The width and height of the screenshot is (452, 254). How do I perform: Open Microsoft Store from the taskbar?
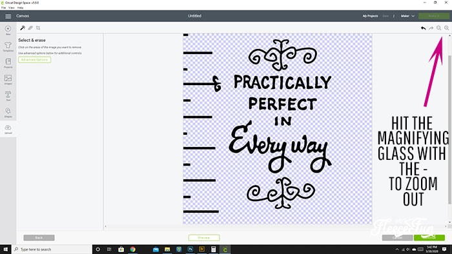[x=121, y=249]
